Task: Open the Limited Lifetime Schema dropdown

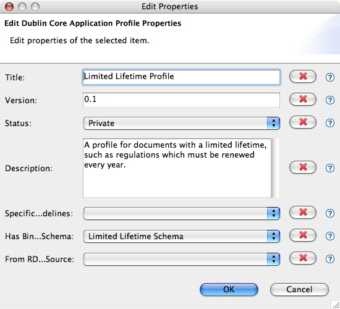Action: pos(182,236)
